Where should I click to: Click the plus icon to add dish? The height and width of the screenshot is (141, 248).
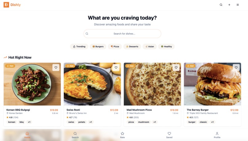click(229, 5)
